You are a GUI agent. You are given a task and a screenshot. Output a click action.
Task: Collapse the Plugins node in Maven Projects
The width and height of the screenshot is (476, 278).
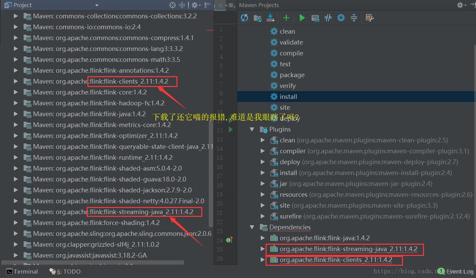point(252,129)
